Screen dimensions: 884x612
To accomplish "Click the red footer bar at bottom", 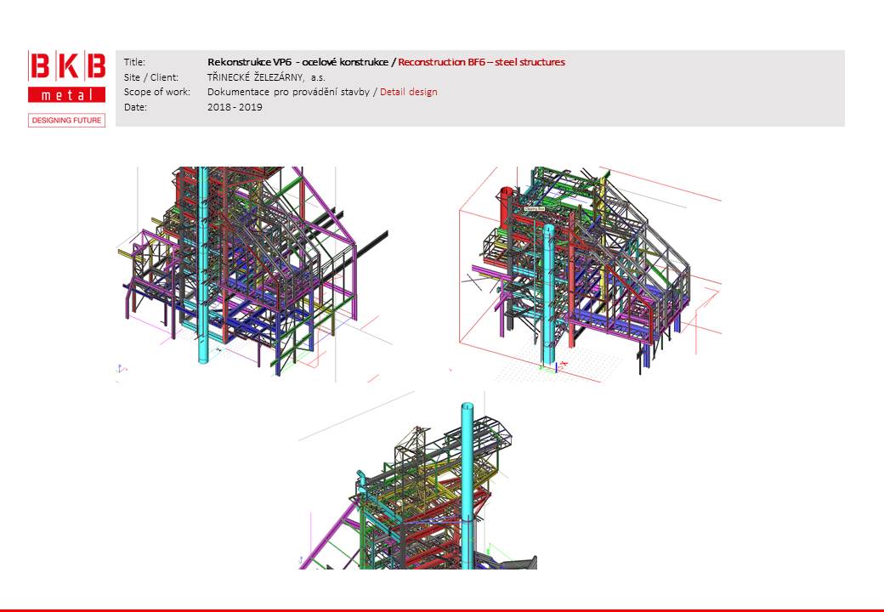I will 442,609.
